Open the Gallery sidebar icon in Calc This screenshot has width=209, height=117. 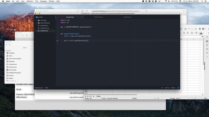pos(207,49)
